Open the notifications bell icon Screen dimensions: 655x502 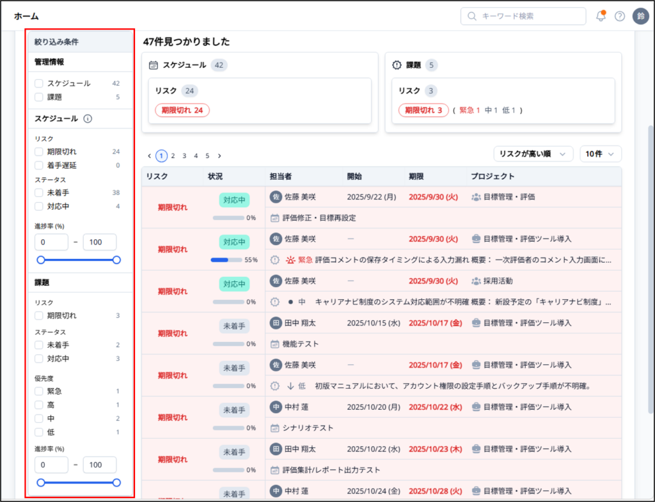pyautogui.click(x=601, y=16)
